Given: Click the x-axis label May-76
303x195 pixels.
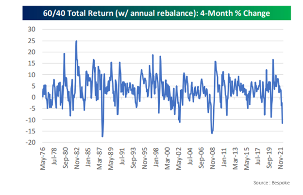Looking at the screenshot, I should (x=43, y=159).
